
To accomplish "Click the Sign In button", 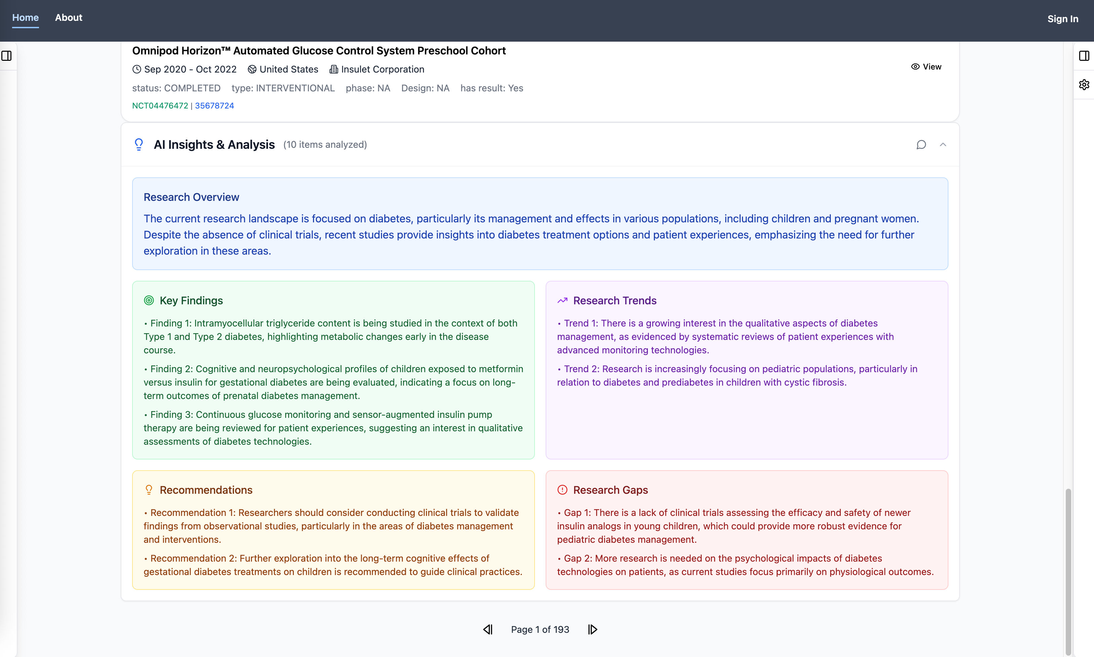I will [x=1062, y=19].
